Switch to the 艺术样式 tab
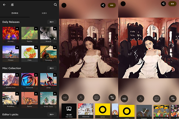 click(x=15, y=13)
